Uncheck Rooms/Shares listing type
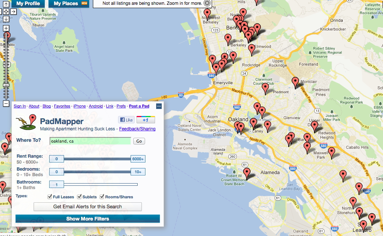Viewport: 383px width, 236px height. tap(102, 196)
